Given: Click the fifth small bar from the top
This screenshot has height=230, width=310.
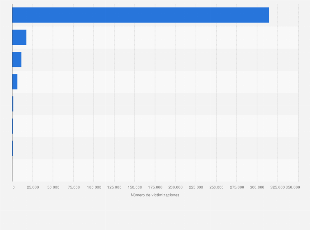Looking at the screenshot, I should pos(13,104).
